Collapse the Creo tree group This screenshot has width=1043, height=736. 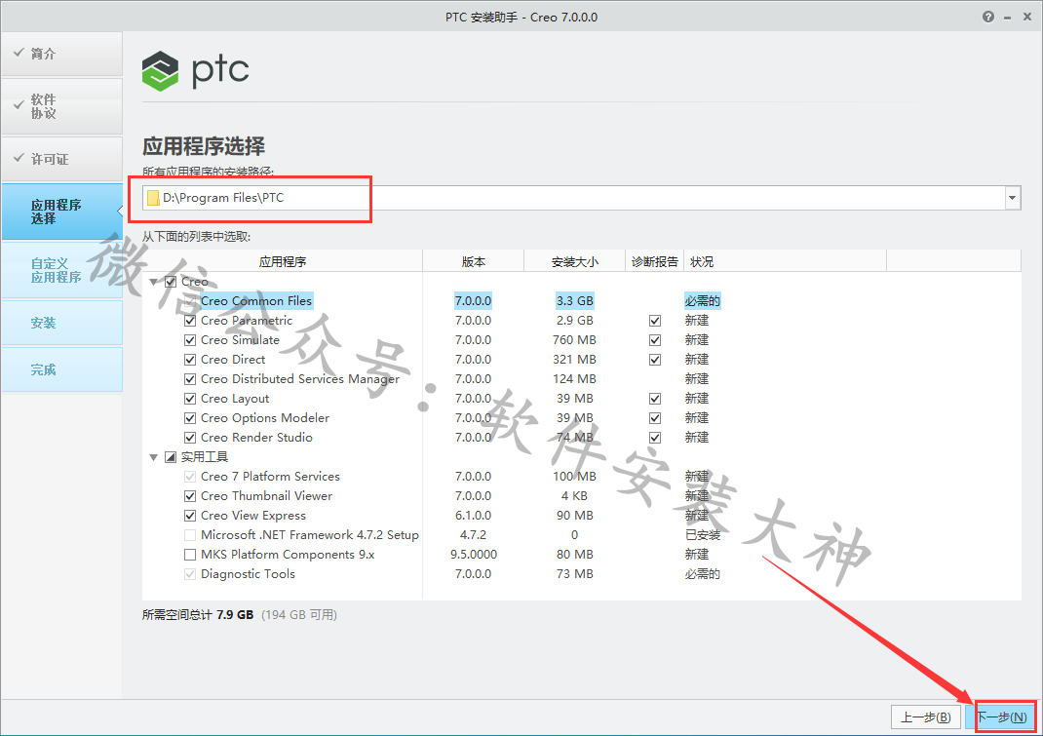154,282
